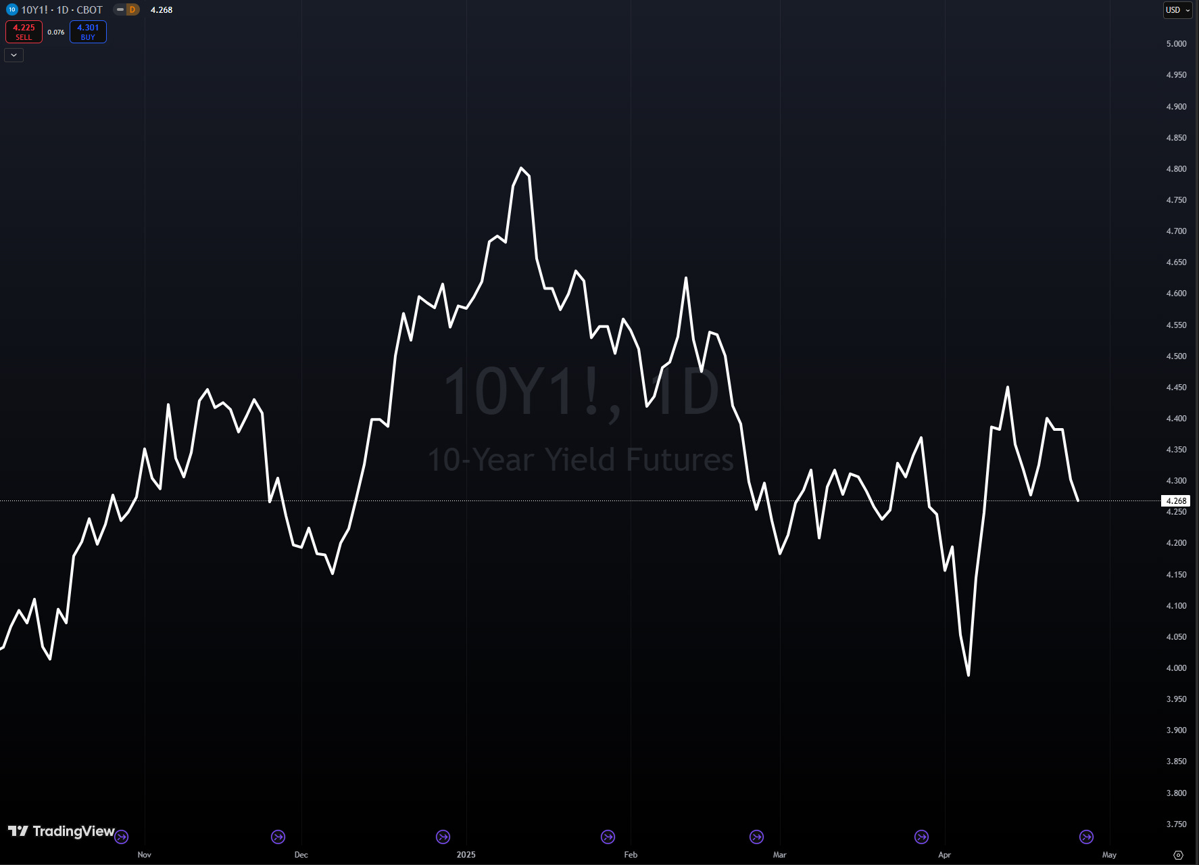This screenshot has width=1199, height=865.
Task: Click the 4.800 price axis label
Action: click(1177, 169)
